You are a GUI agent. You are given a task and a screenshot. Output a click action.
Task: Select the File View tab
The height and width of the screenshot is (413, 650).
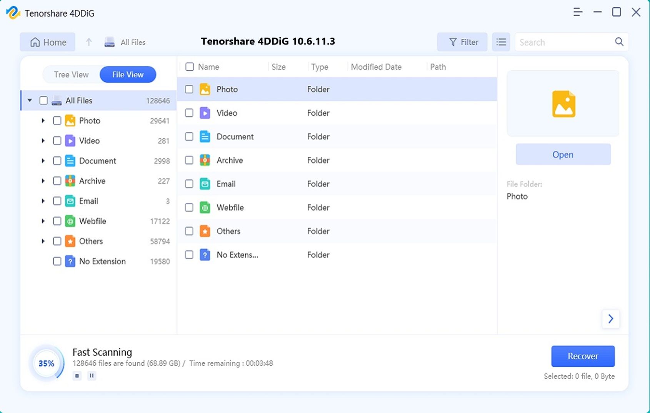[128, 75]
